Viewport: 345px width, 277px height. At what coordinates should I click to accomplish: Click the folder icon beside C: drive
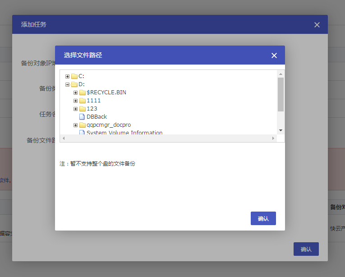(74, 76)
